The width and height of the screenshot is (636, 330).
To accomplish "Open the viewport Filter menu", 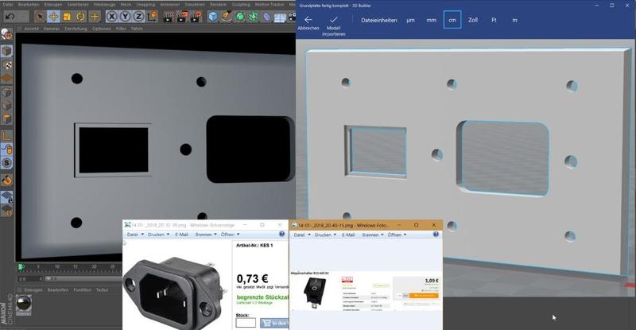I will point(121,29).
